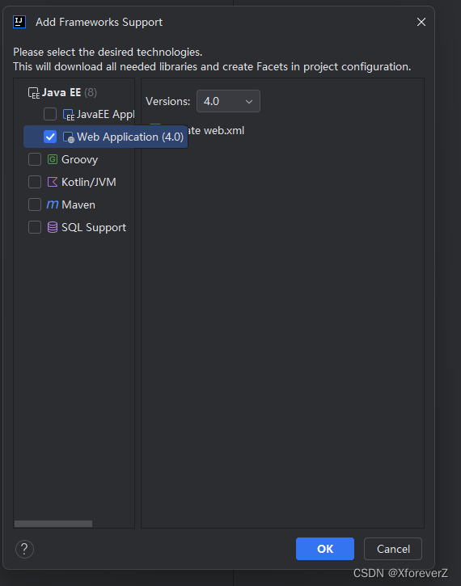Image resolution: width=461 pixels, height=586 pixels.
Task: Enable the Groovy checkbox
Action: (35, 159)
